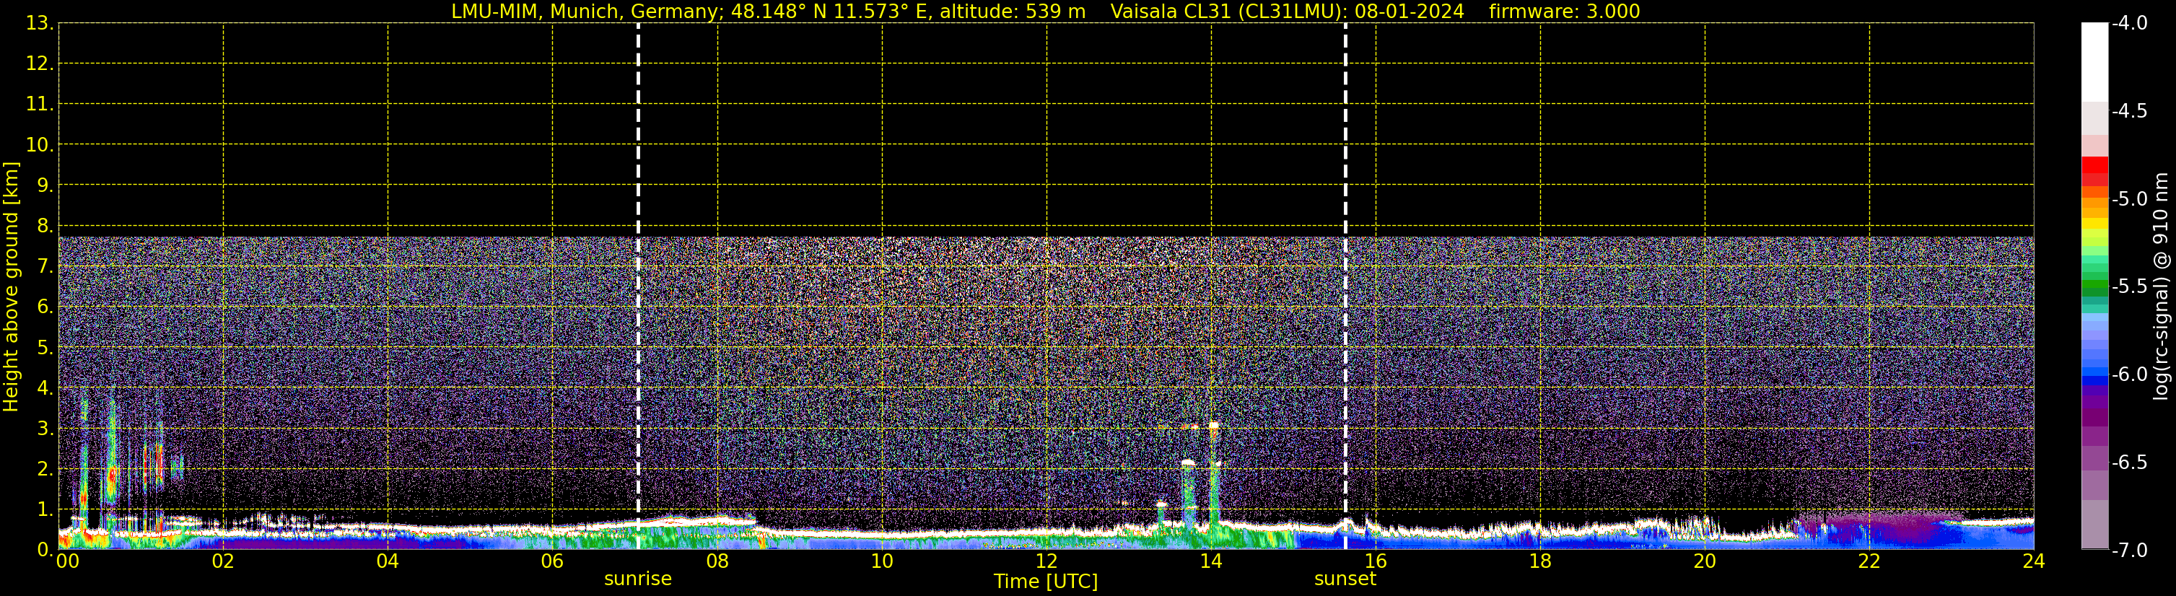Click the height axis tick "8."
Screen dimensions: 2176x596
click(x=45, y=227)
